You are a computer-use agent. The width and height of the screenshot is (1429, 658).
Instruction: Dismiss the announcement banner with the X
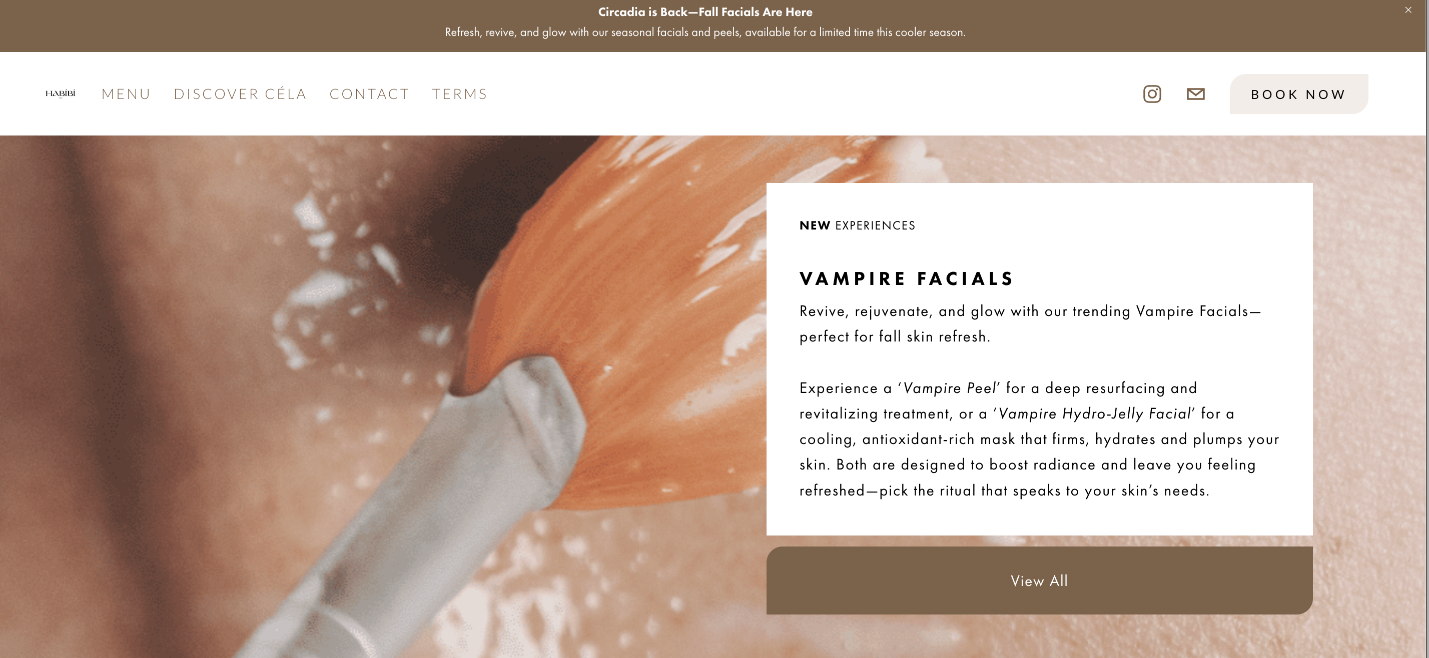tap(1408, 10)
